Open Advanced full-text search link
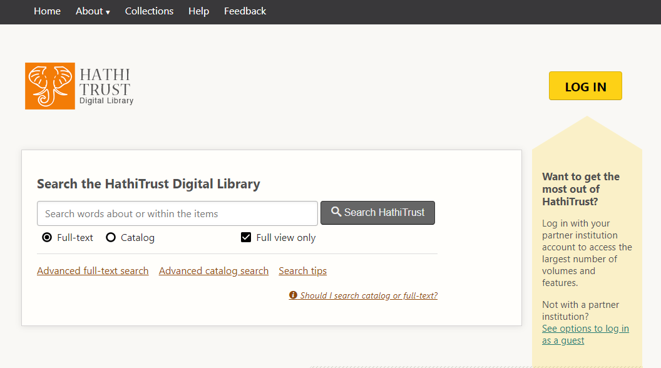The width and height of the screenshot is (661, 368). pyautogui.click(x=93, y=270)
